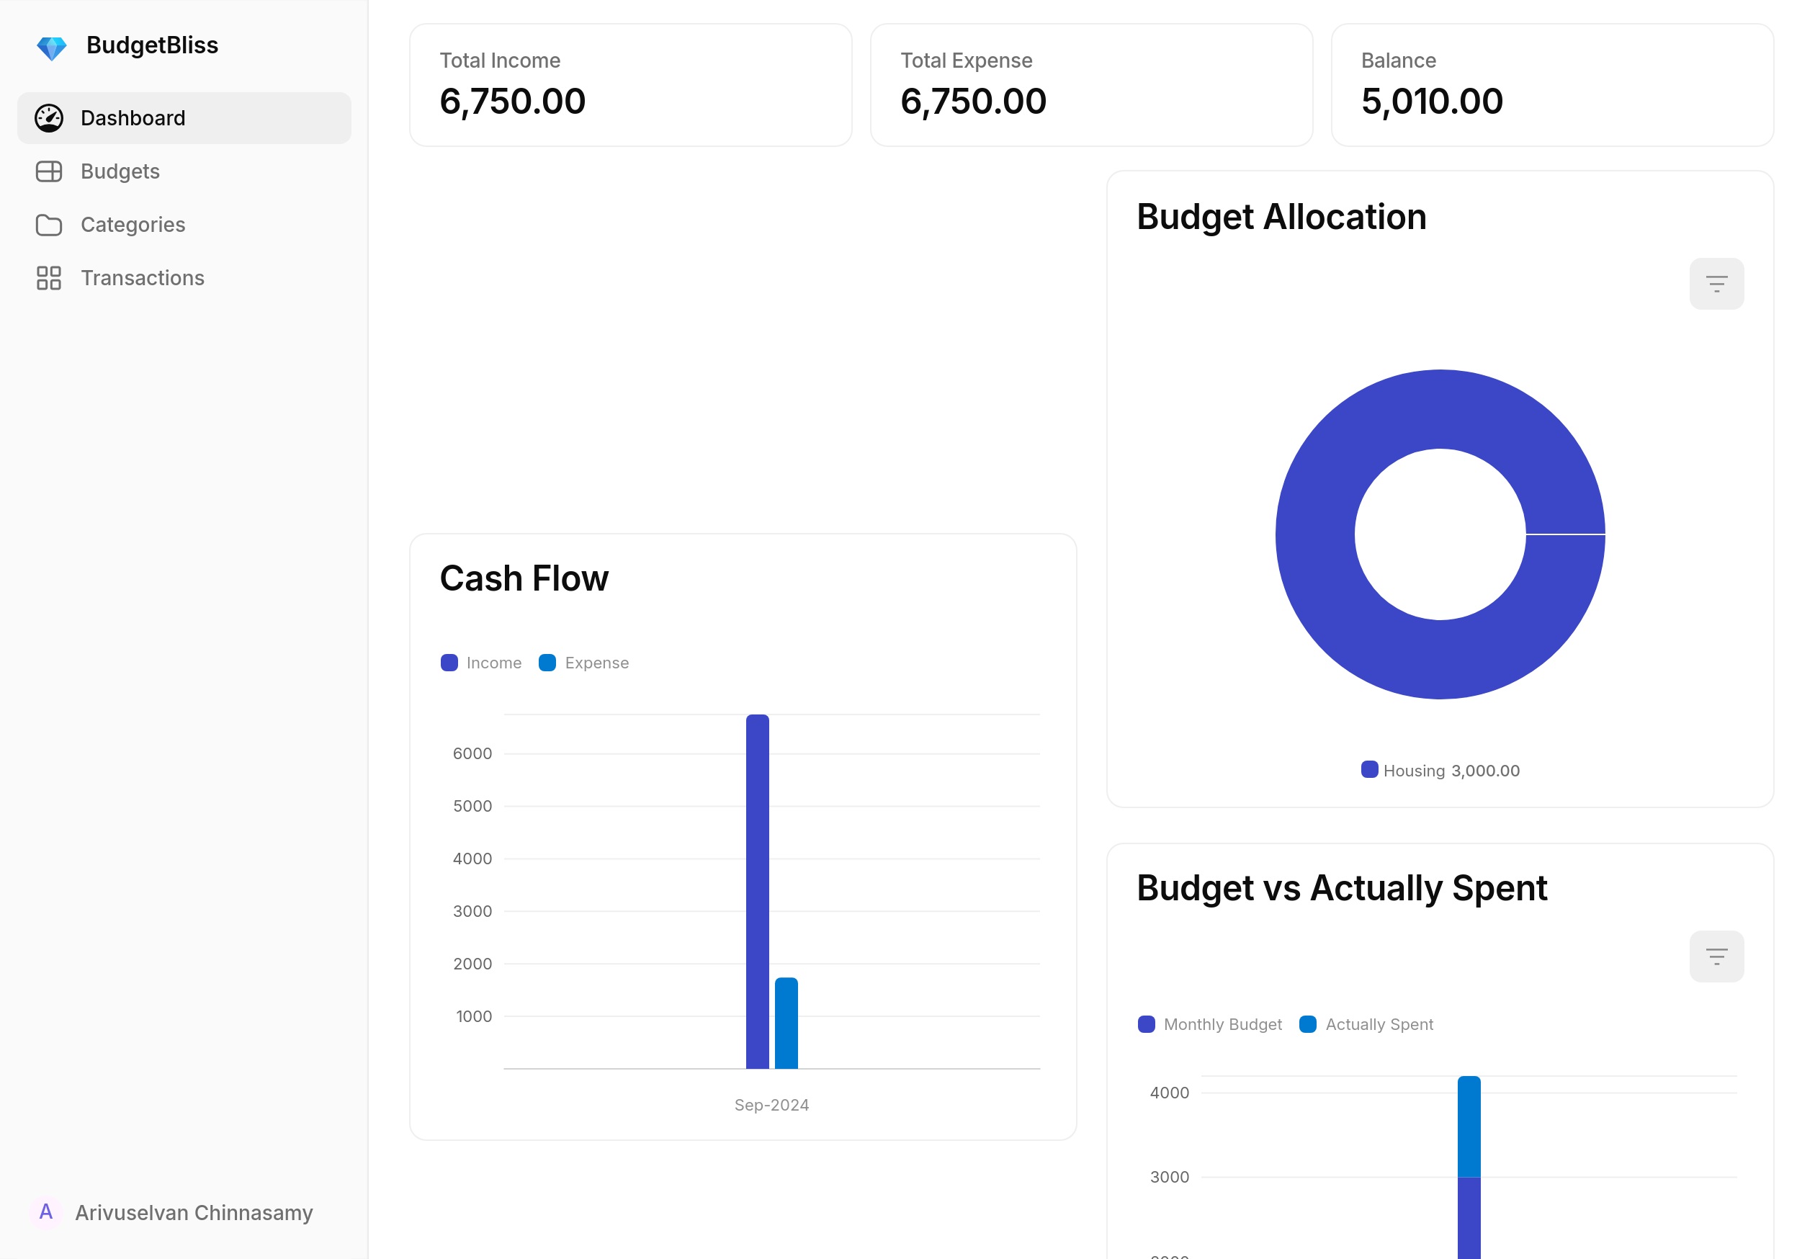Image resolution: width=1815 pixels, height=1259 pixels.
Task: Open the Budget Allocation filter icon
Action: click(1716, 284)
